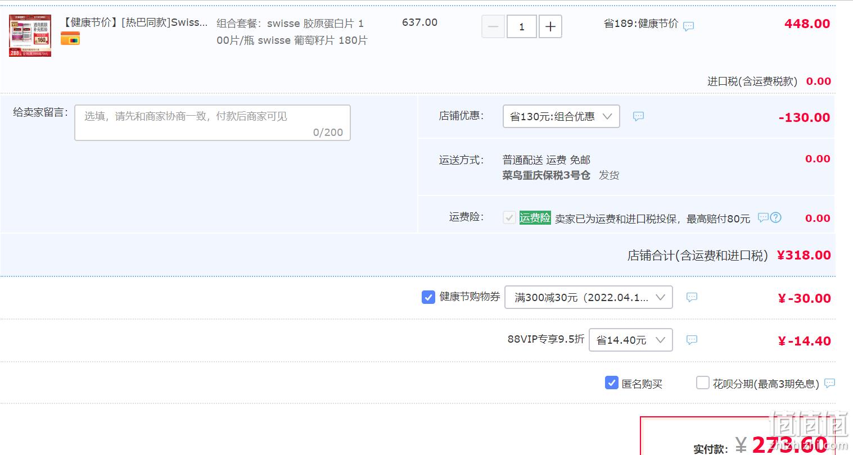Click the 普通配送 运费 免邮 text
Screen dimensions: 853x455
pos(546,160)
